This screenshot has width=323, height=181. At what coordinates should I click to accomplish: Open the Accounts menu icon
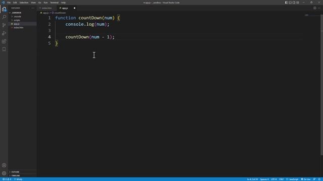(x=4, y=165)
